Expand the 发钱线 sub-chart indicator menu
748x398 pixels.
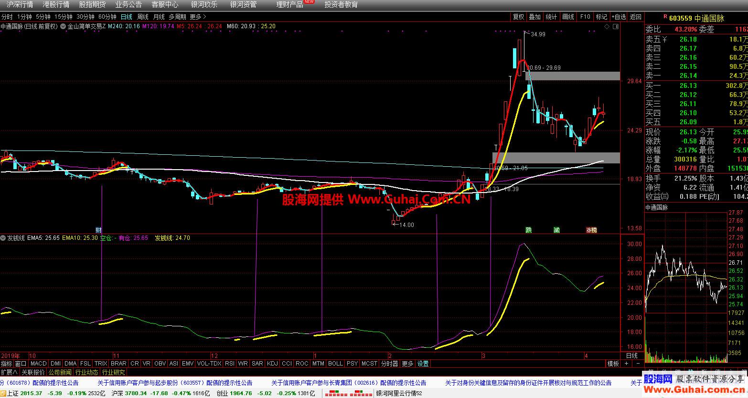click(x=3, y=237)
